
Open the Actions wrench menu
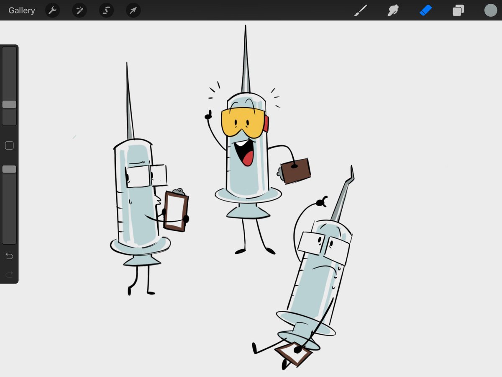coord(53,10)
